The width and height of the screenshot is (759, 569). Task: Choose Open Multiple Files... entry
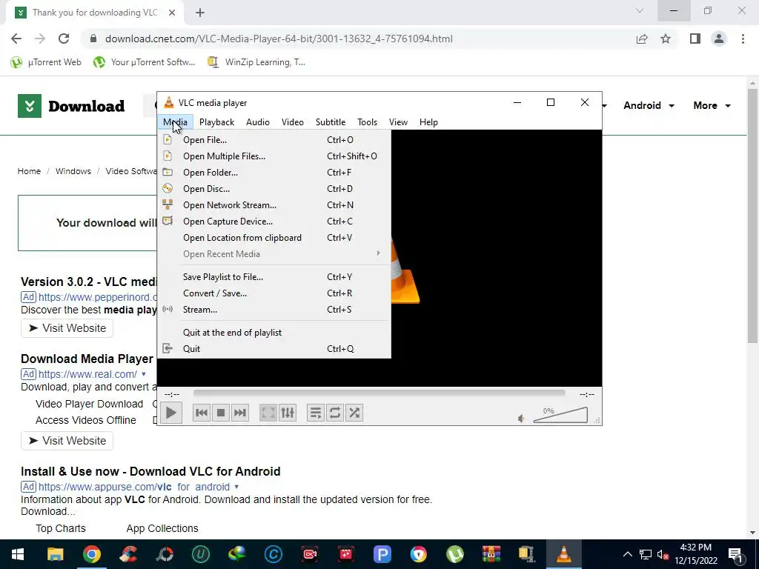pyautogui.click(x=274, y=156)
